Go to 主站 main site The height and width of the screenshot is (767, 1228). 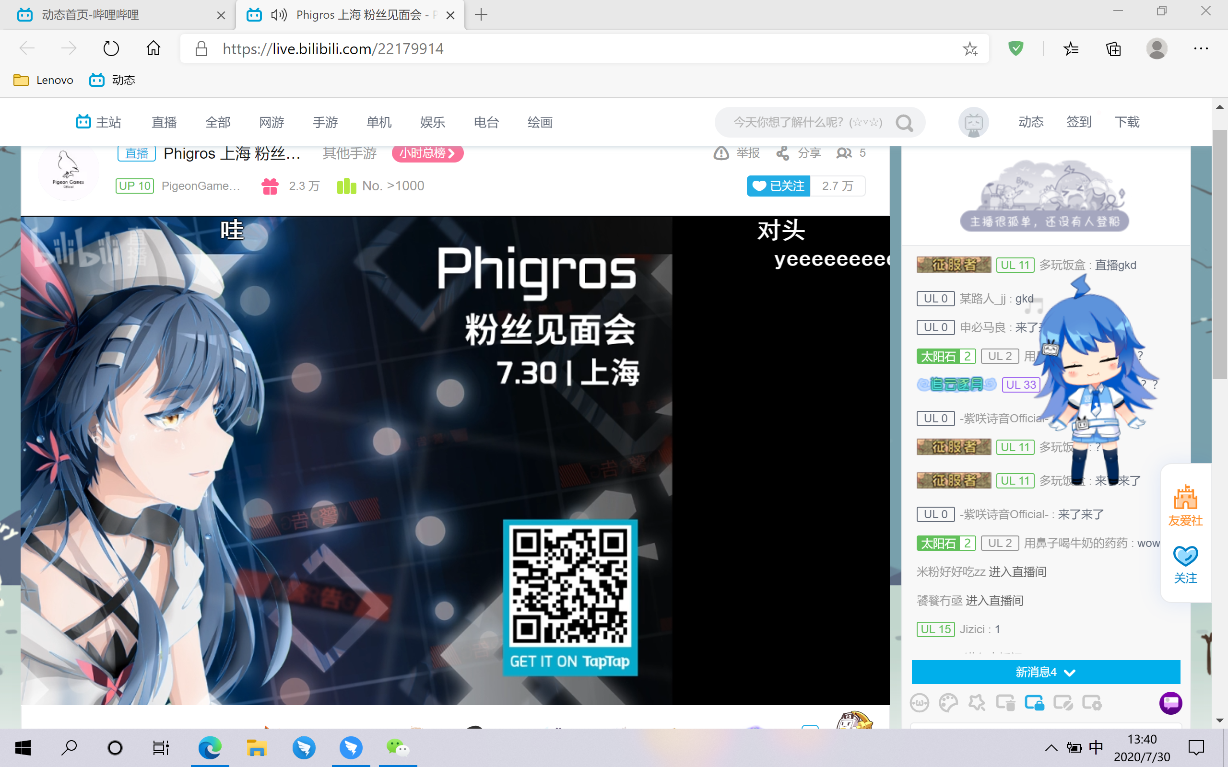(x=98, y=122)
